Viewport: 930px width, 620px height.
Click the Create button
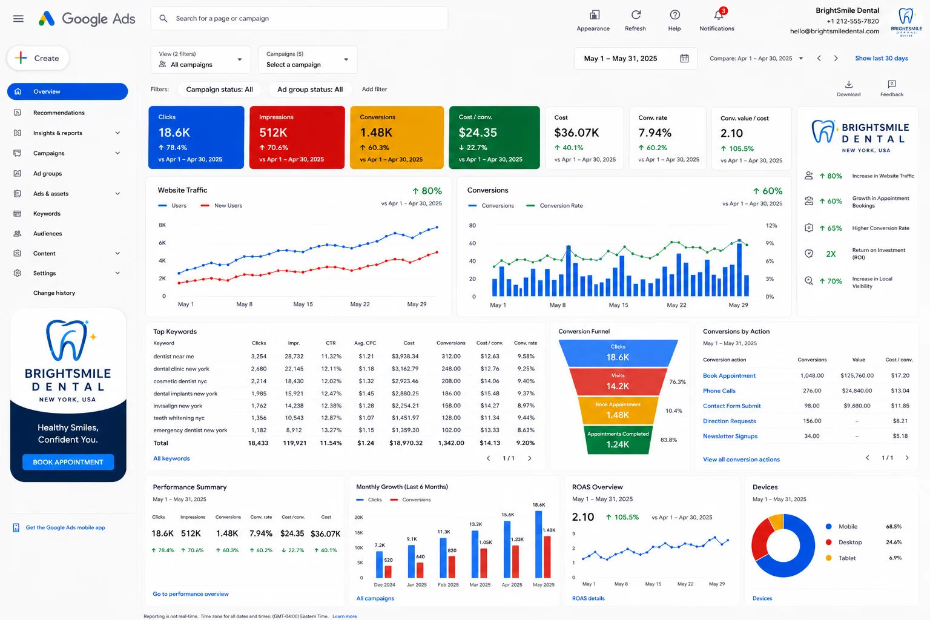pos(38,58)
